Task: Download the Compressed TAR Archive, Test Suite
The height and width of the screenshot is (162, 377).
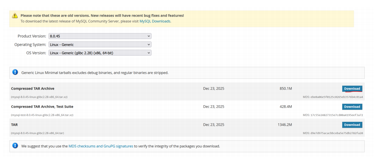Action: tap(352, 107)
